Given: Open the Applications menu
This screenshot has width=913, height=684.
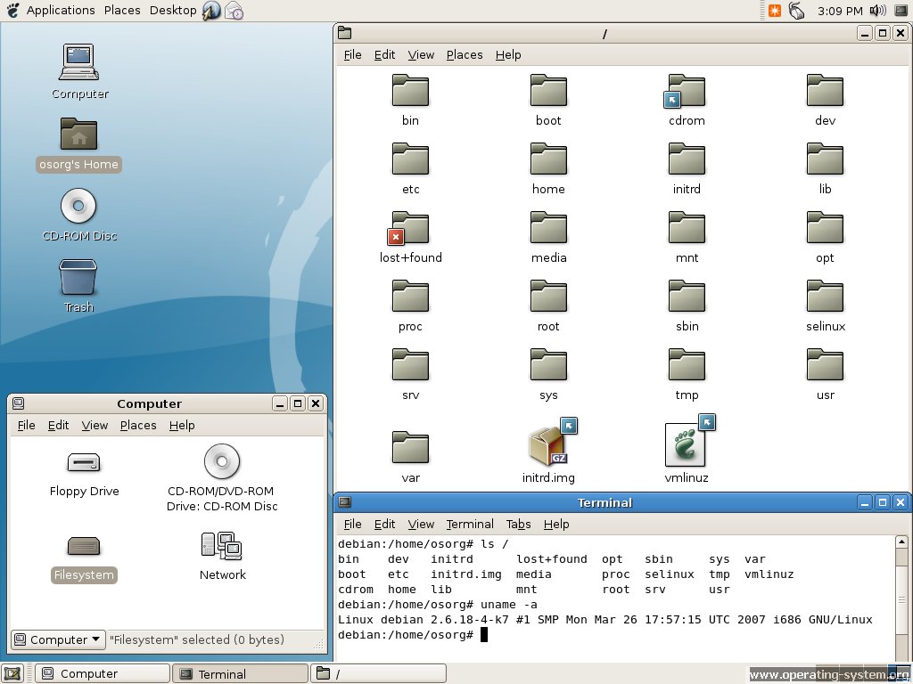Looking at the screenshot, I should click(60, 11).
